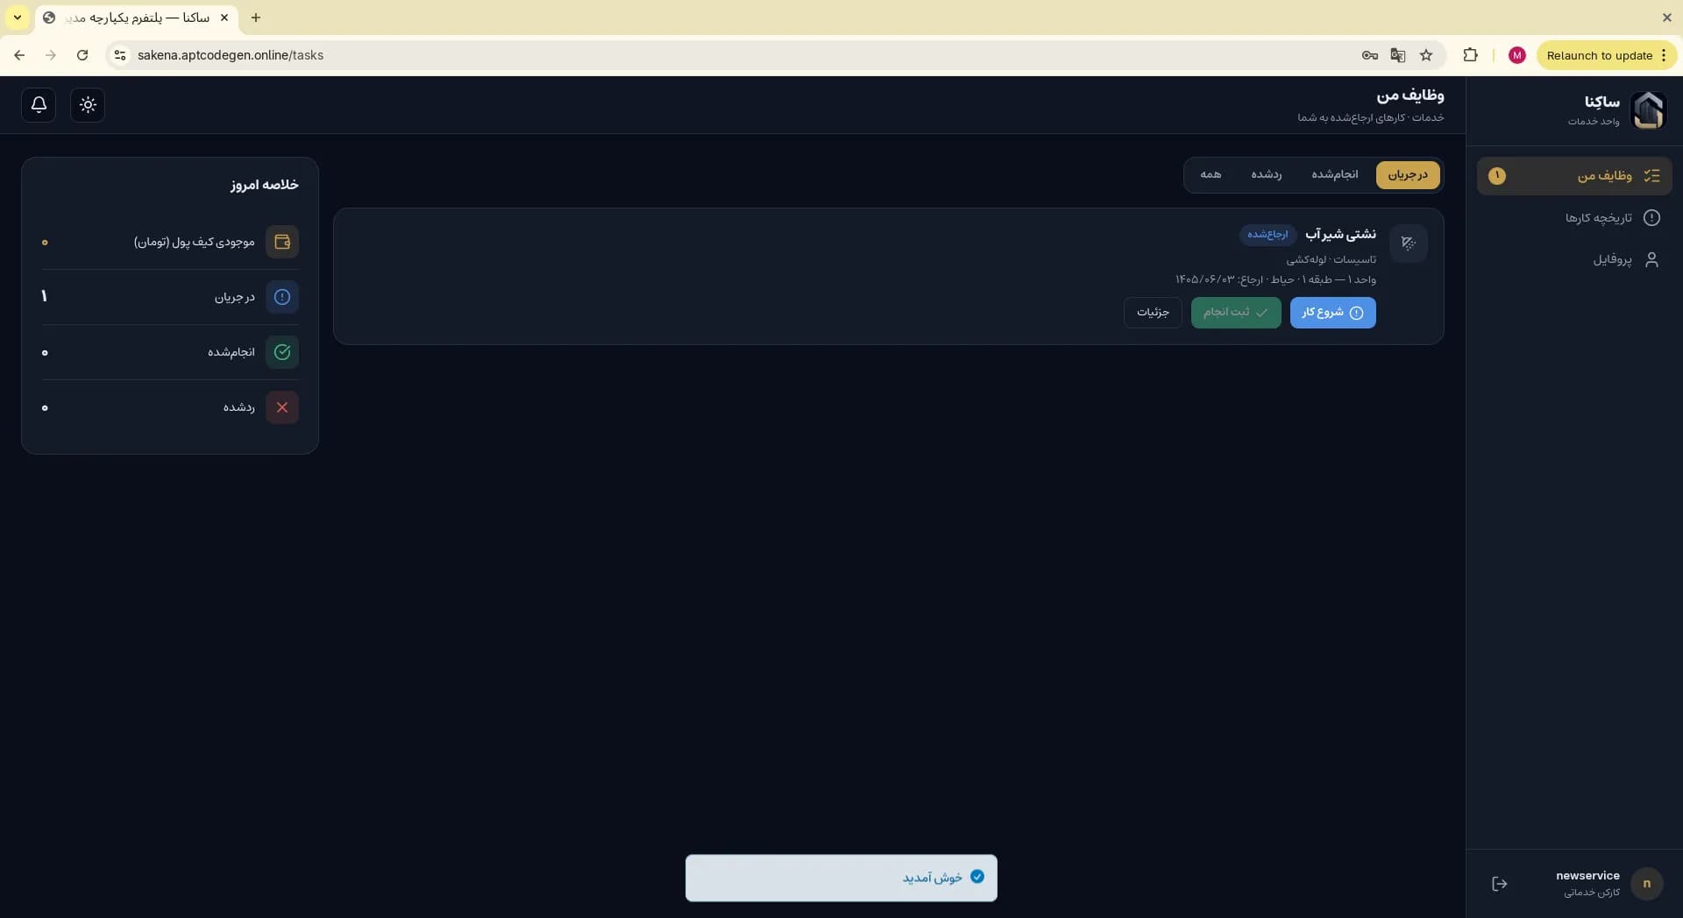The image size is (1683, 918).
Task: Select the درجریان filter tab
Action: [x=1408, y=175]
